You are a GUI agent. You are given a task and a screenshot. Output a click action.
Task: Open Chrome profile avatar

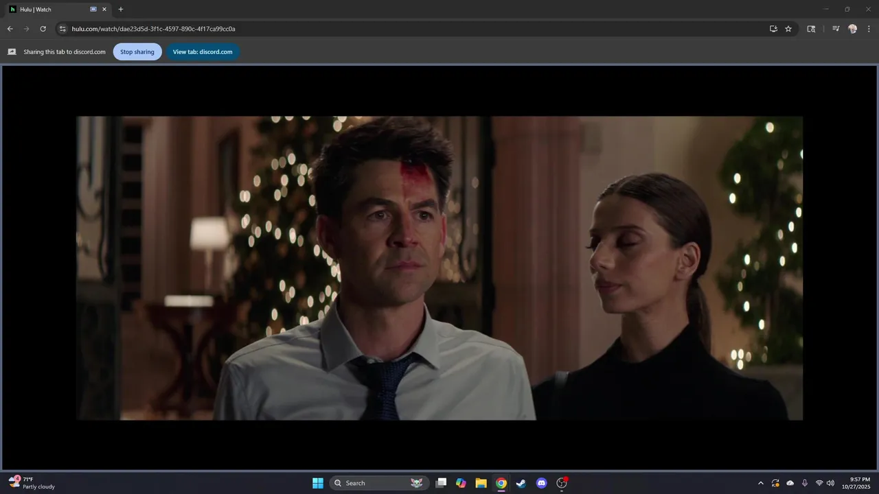pos(852,29)
